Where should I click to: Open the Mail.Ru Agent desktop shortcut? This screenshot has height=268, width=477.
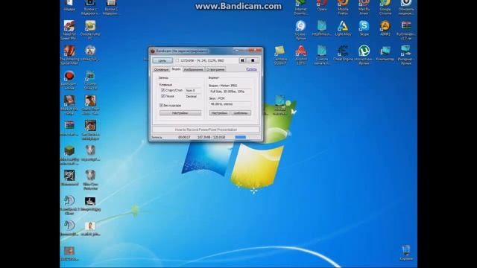point(364,7)
